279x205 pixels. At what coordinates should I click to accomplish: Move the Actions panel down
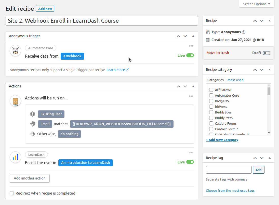pos(185,86)
